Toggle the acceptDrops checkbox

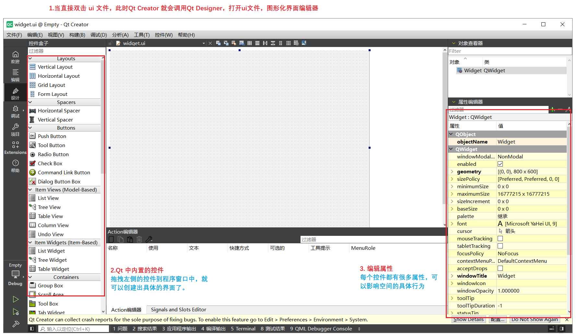[500, 269]
